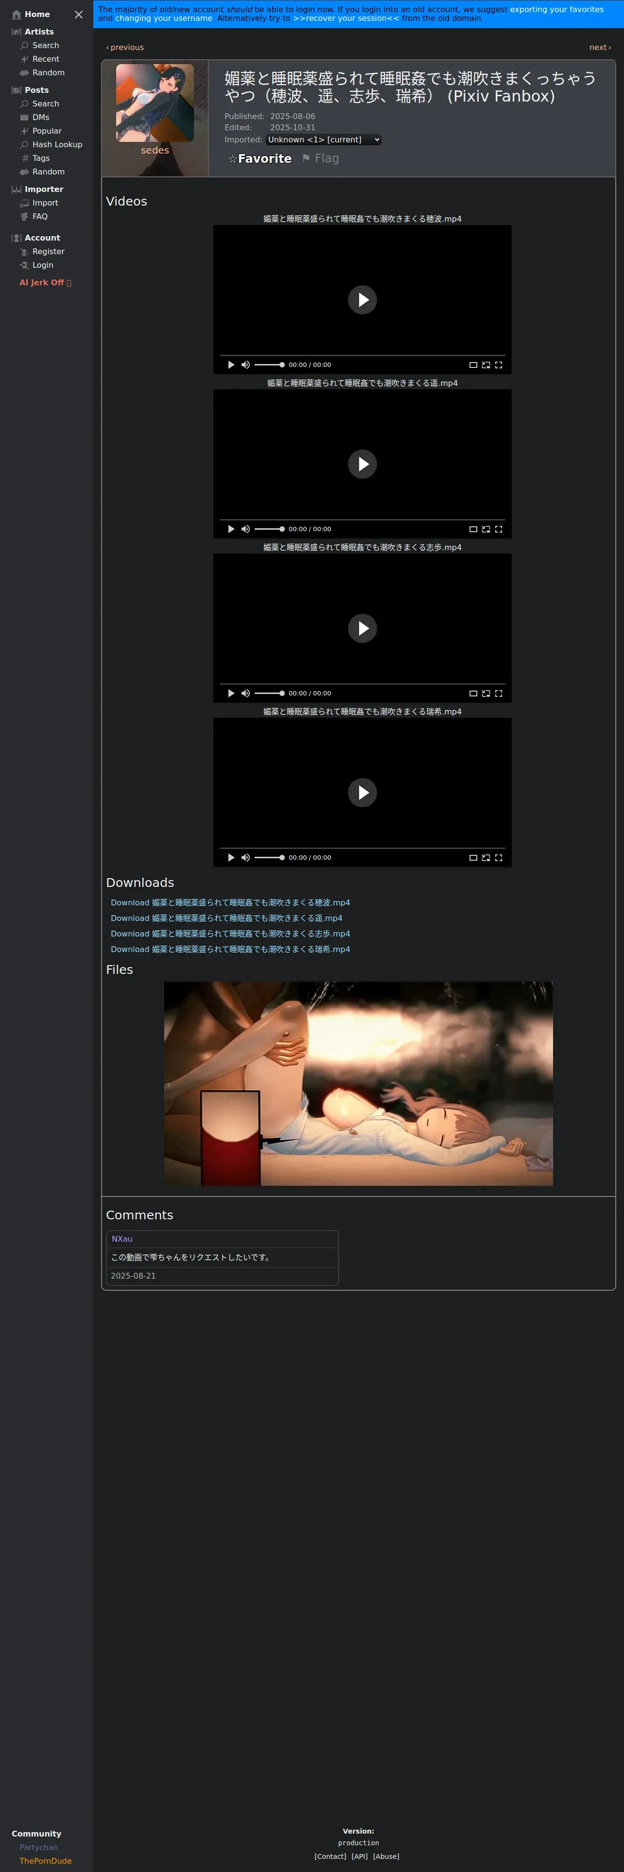
Task: Follow the 'exporting your favorites' banner link
Action: pyautogui.click(x=556, y=9)
